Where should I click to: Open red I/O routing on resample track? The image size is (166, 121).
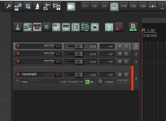[58, 75]
